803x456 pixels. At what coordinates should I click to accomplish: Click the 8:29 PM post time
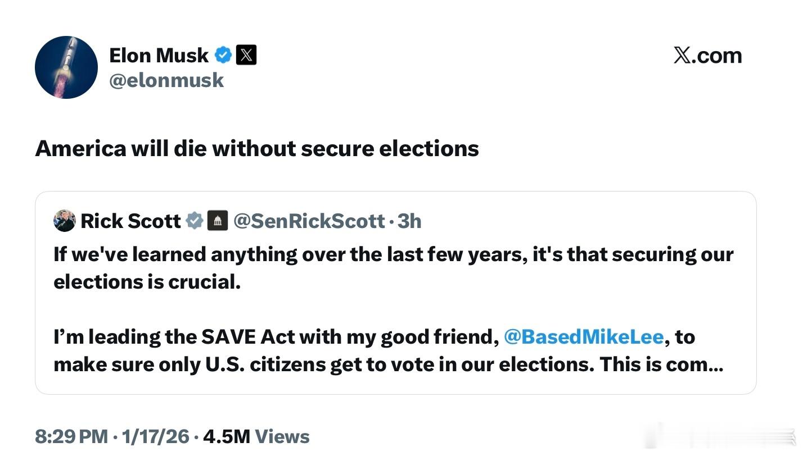[x=71, y=436]
